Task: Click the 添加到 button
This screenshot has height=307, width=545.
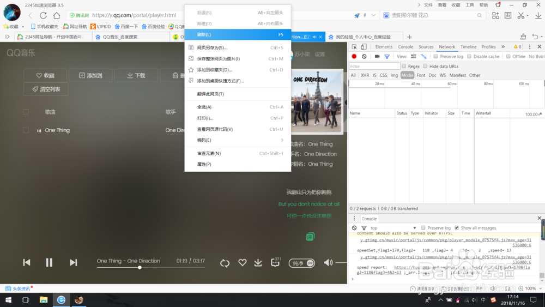Action: [90, 75]
